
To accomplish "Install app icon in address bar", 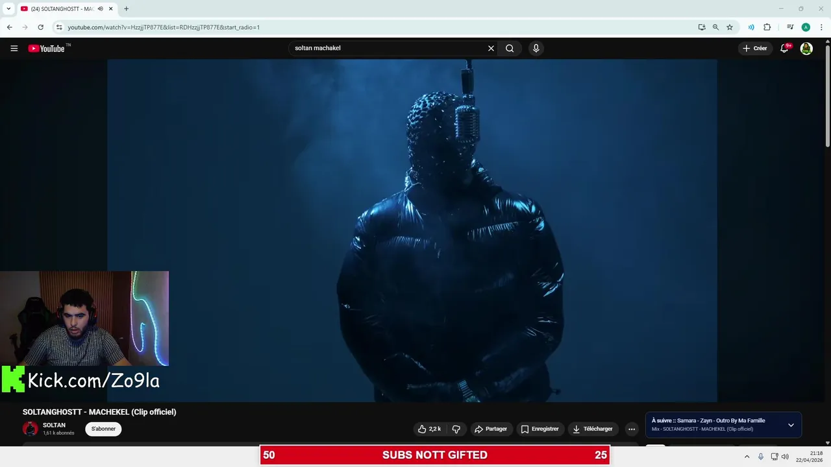I will pyautogui.click(x=702, y=27).
